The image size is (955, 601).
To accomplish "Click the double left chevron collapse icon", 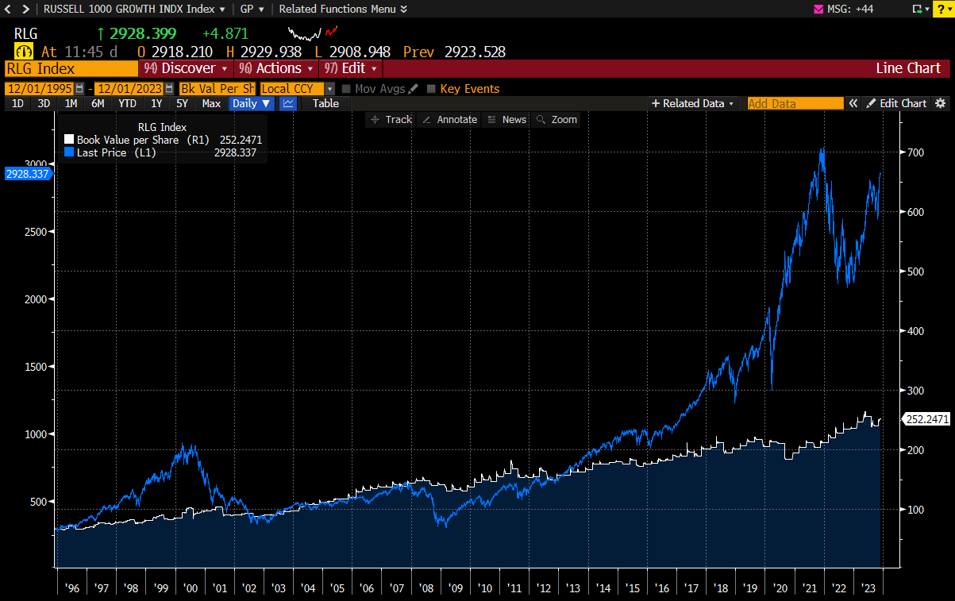I will 853,103.
